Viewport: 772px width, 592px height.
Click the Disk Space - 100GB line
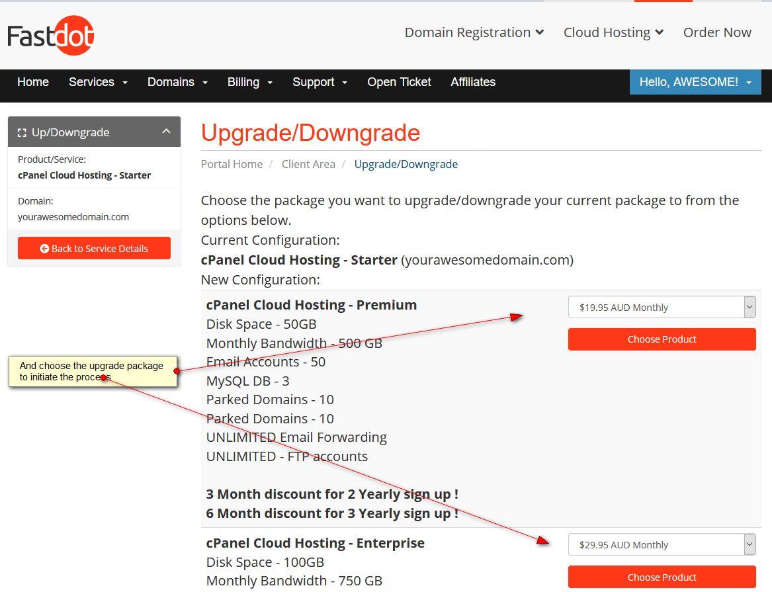(x=265, y=562)
